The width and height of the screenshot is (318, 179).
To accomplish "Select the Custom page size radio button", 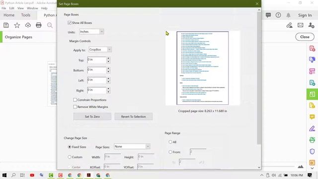I will [70, 157].
